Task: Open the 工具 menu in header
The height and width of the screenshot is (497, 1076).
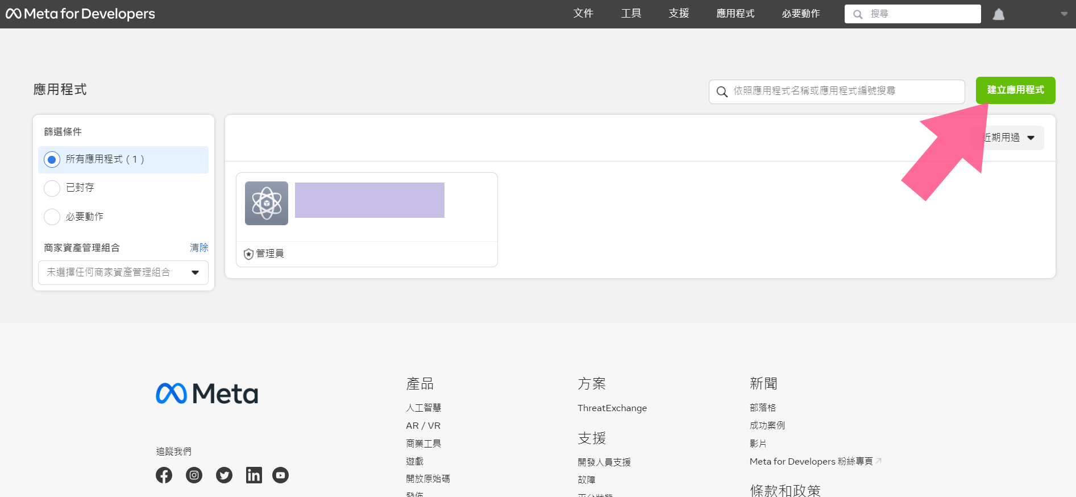Action: pos(631,14)
